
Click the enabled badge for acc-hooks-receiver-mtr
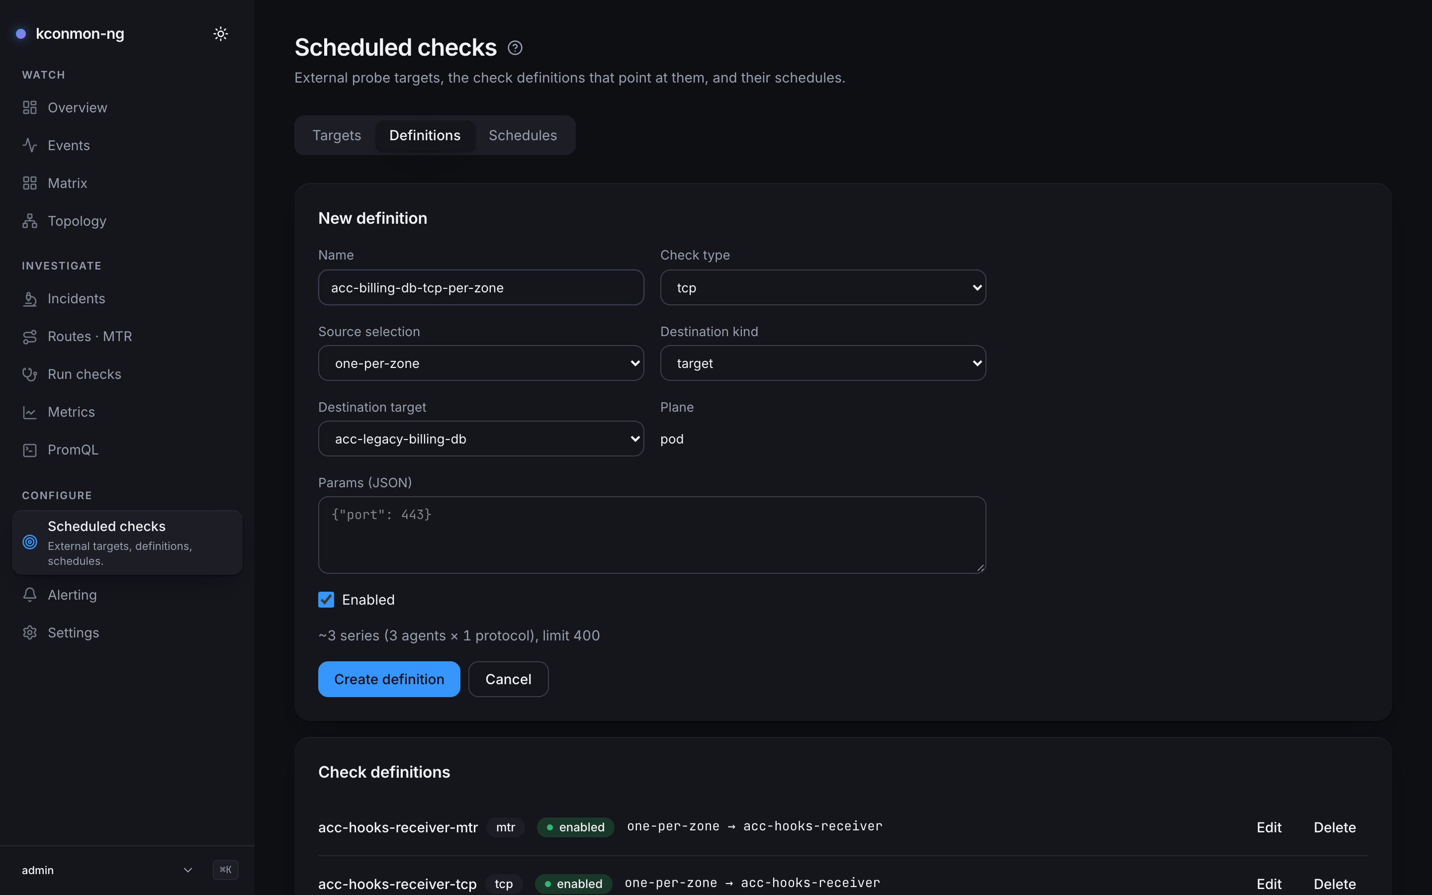click(575, 827)
